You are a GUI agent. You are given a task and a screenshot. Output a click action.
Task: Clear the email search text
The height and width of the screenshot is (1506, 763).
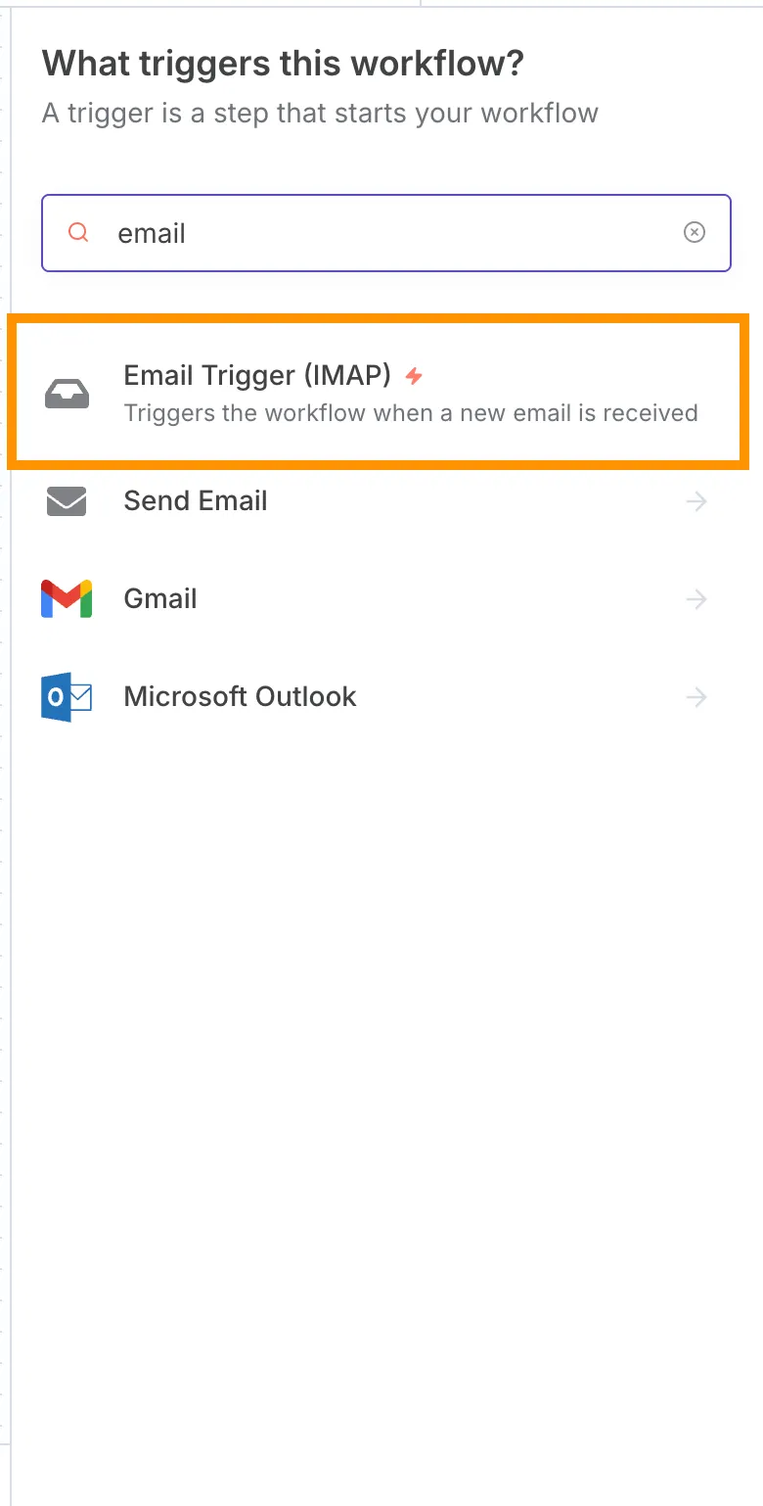tap(694, 232)
